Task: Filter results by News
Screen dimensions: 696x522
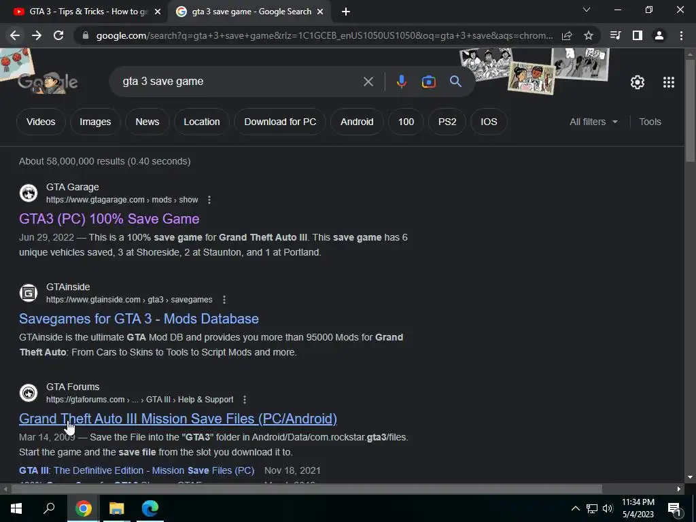Action: [x=147, y=122]
